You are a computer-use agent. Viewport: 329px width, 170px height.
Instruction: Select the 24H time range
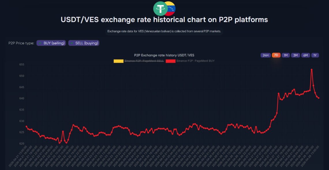coord(265,55)
